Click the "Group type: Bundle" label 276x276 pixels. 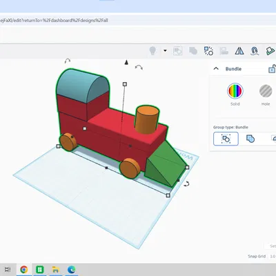pos(230,127)
